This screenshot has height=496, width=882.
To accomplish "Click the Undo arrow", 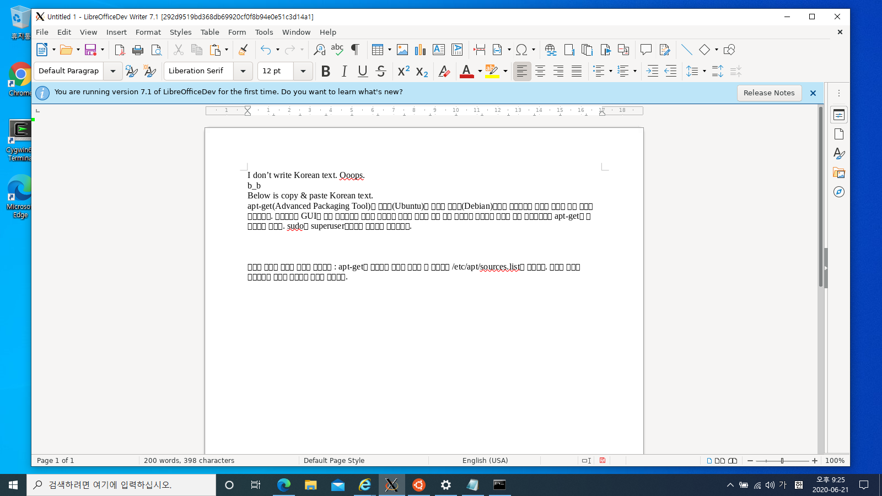I will pos(266,50).
